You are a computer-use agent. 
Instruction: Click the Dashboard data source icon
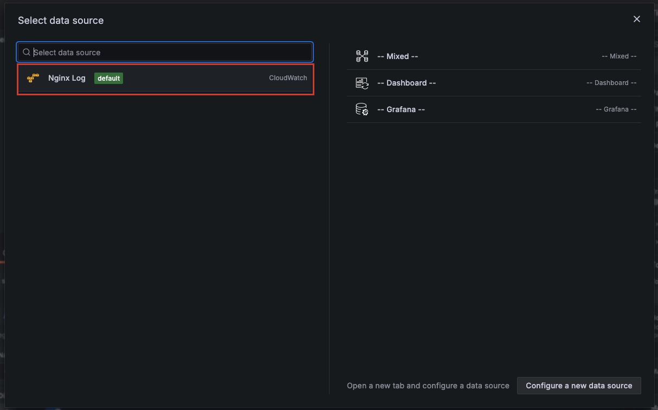click(x=362, y=83)
